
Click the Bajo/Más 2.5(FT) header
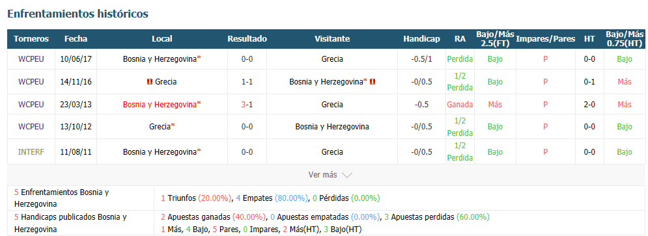click(495, 39)
